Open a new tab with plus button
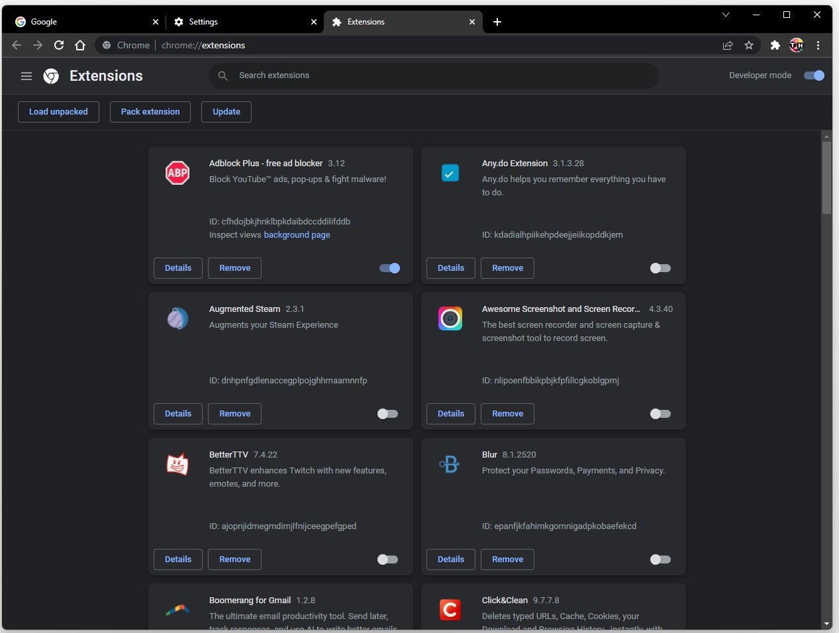This screenshot has height=633, width=839. click(497, 22)
